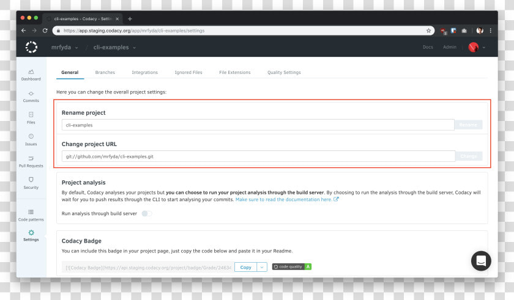Click the padlock icon in the address bar

[x=58, y=31]
